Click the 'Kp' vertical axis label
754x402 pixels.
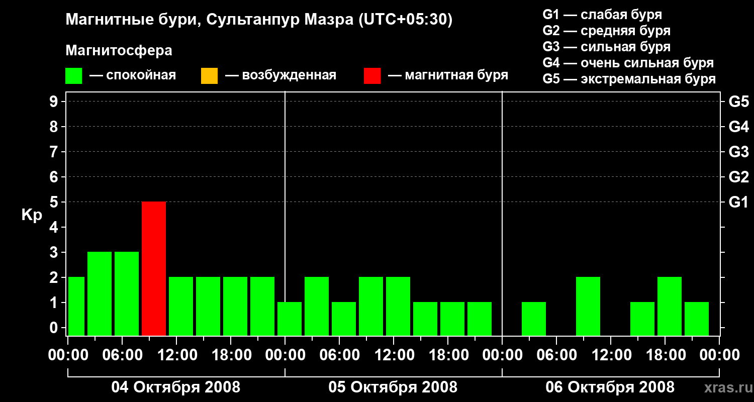[32, 215]
